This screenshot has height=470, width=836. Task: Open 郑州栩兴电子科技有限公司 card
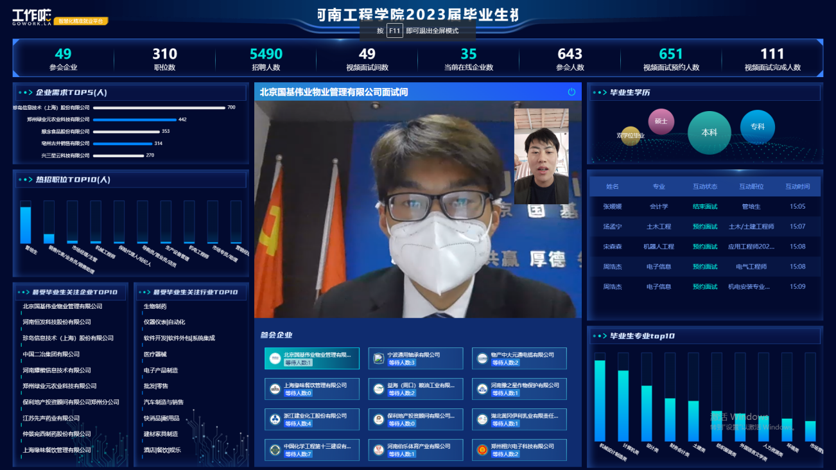point(519,450)
